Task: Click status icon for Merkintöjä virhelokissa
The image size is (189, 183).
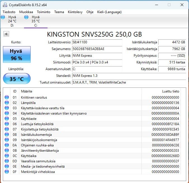Action: tap(7, 172)
